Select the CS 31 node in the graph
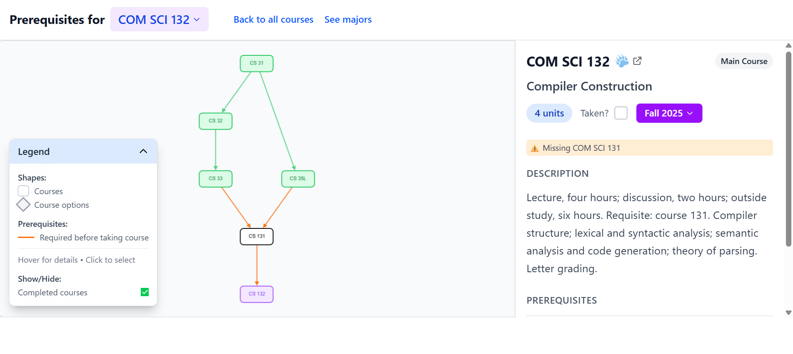793x354 pixels. coord(256,63)
